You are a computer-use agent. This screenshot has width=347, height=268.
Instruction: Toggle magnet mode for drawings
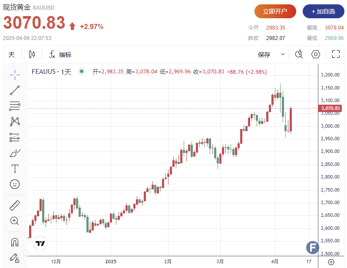pyautogui.click(x=15, y=242)
